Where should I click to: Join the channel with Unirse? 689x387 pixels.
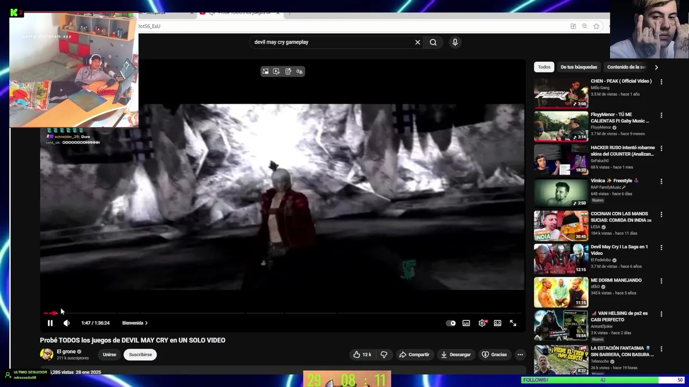click(x=109, y=355)
